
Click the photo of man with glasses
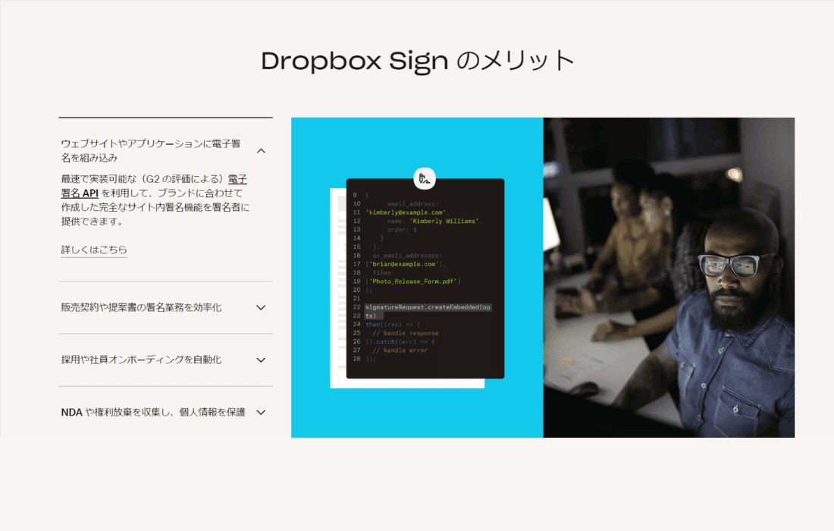[x=669, y=277]
